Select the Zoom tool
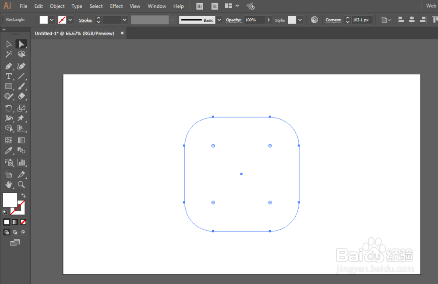The image size is (438, 284). [x=21, y=184]
